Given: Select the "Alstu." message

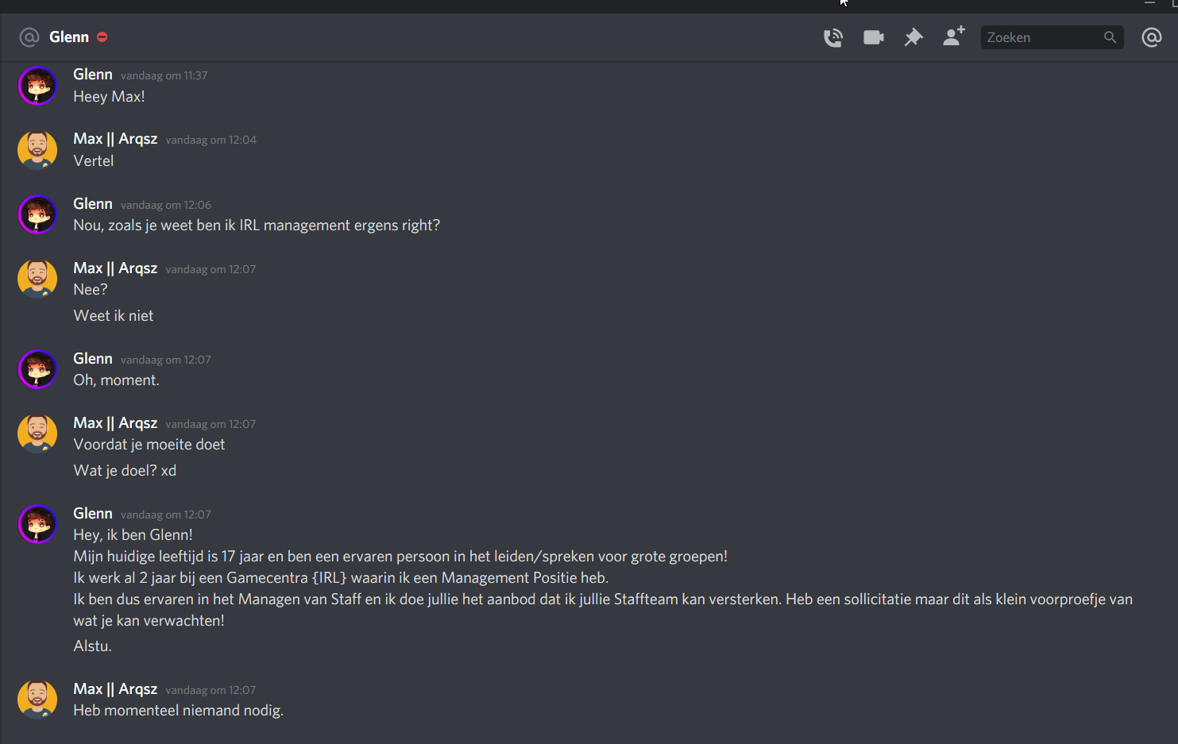Looking at the screenshot, I should click(x=93, y=646).
